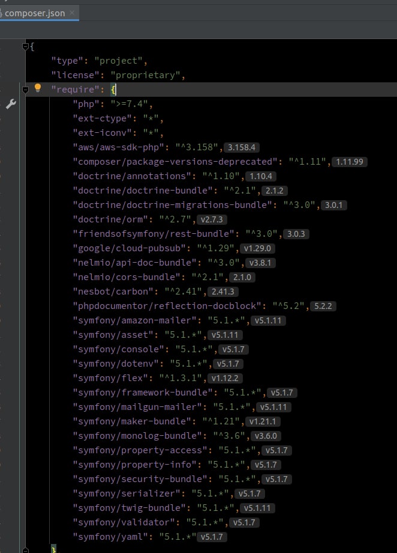
Task: Click the "friendsofsymfony/rest-bundle" package name
Action: (x=154, y=234)
